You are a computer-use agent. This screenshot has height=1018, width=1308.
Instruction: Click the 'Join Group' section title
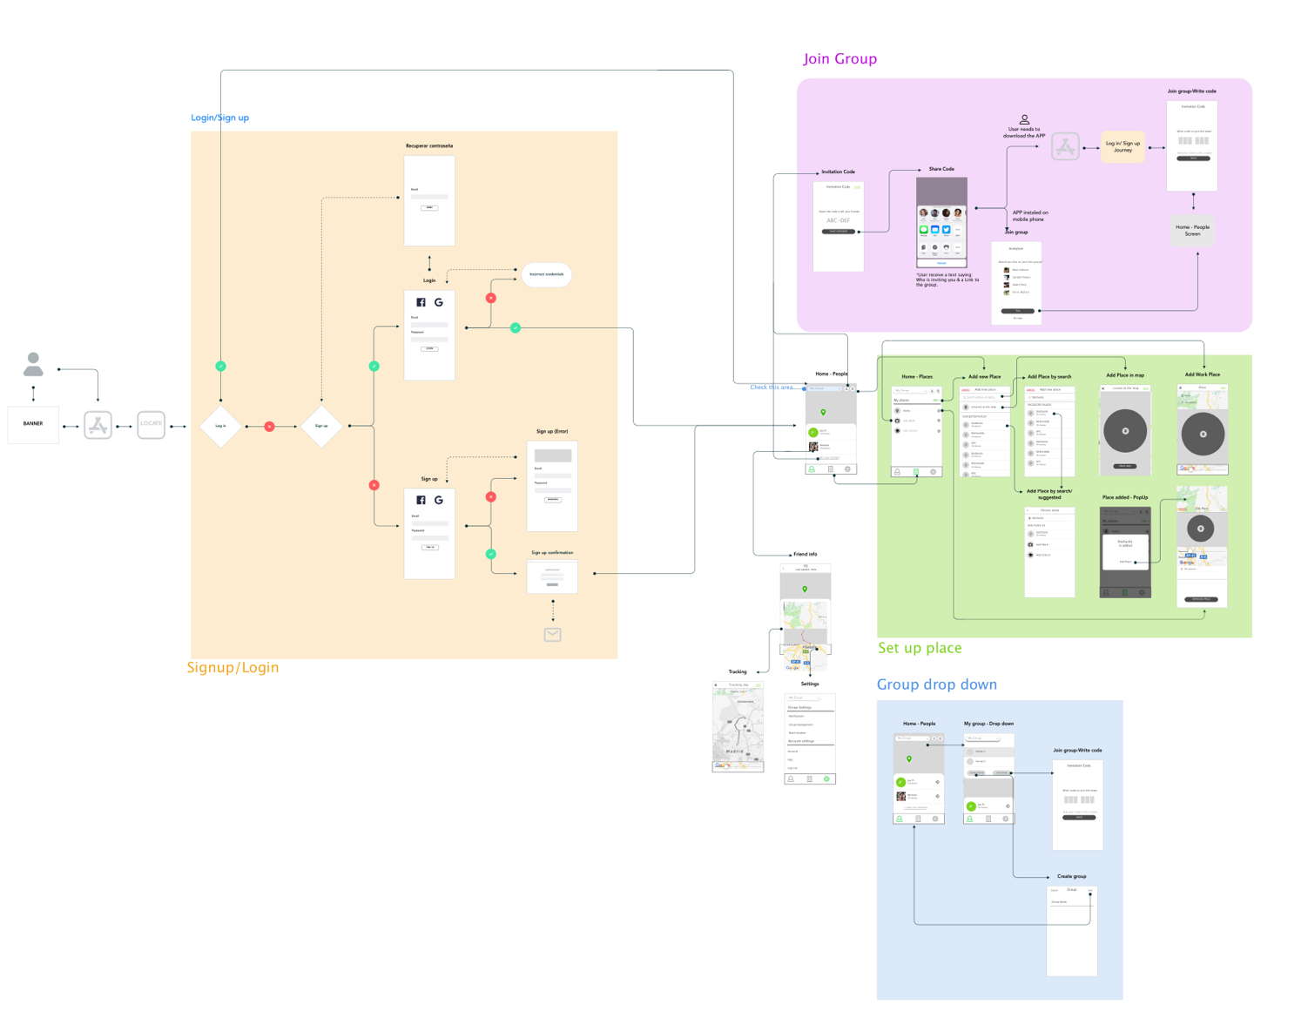(839, 59)
